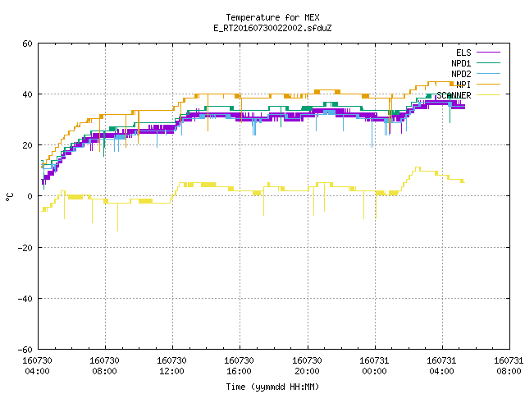Click the blue NPD2 legend line sample
525x394 pixels.
click(488, 73)
